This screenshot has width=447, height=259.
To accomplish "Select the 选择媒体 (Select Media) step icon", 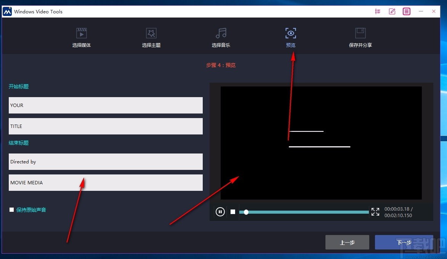I will (81, 33).
